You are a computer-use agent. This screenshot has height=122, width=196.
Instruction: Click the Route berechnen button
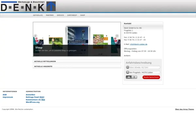click(151, 77)
